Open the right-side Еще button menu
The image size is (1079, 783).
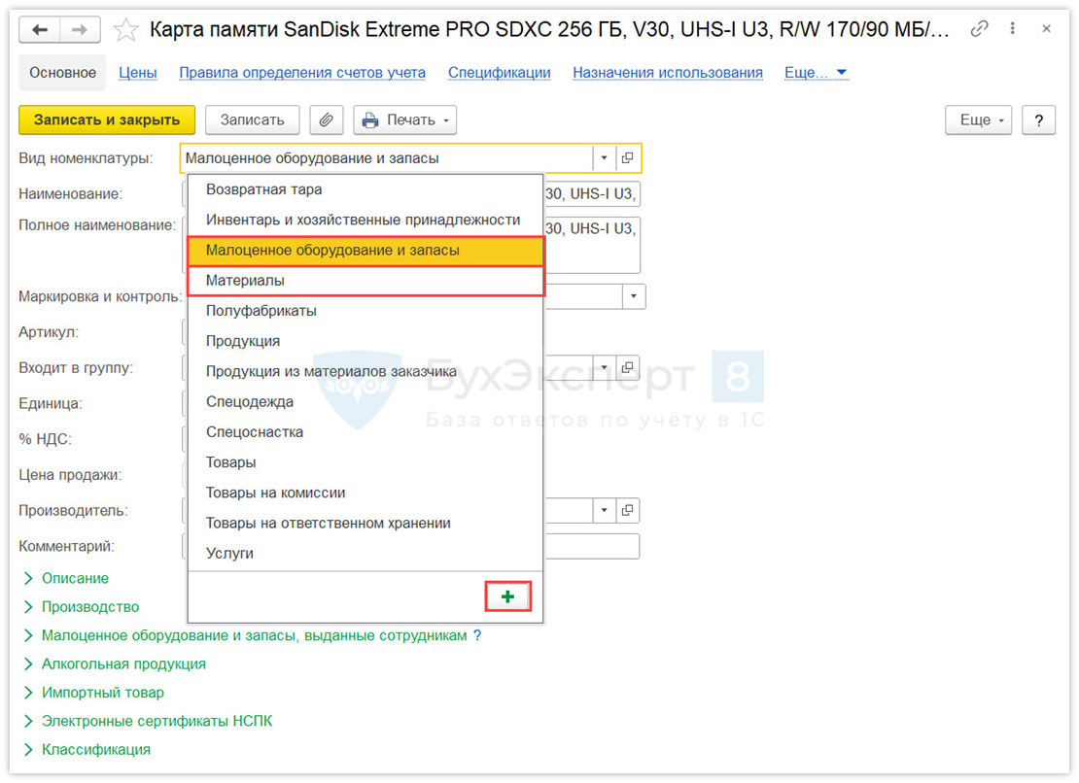pos(979,119)
